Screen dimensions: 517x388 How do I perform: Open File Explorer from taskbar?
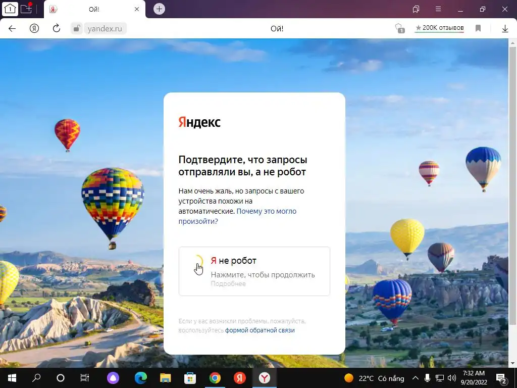(166, 378)
